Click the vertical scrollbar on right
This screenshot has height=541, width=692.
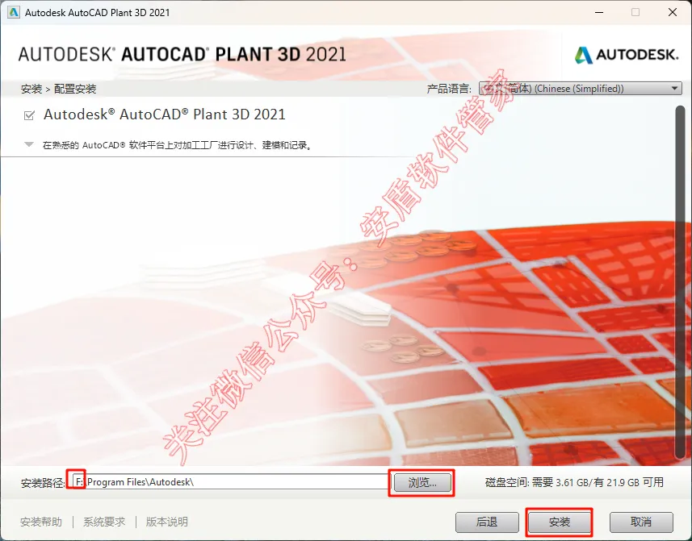point(681,282)
